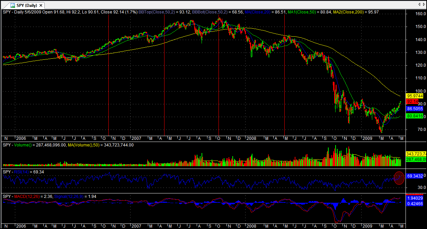Click the chart icon on the SPY tab
The height and width of the screenshot is (229, 427).
tap(12, 6)
